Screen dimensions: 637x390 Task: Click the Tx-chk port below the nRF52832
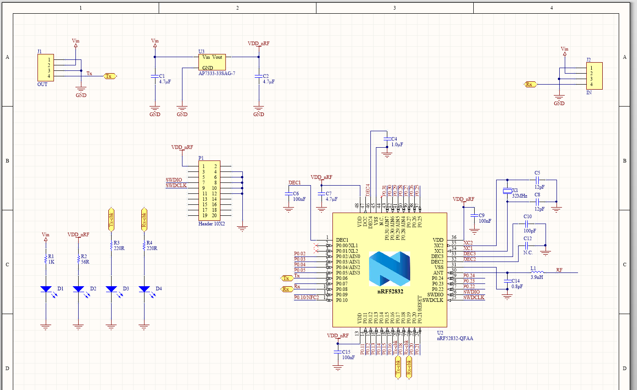(x=398, y=368)
